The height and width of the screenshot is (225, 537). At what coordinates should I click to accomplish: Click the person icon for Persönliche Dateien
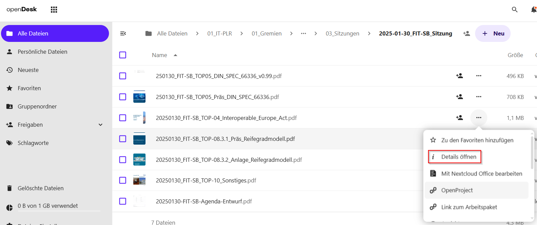pos(9,52)
